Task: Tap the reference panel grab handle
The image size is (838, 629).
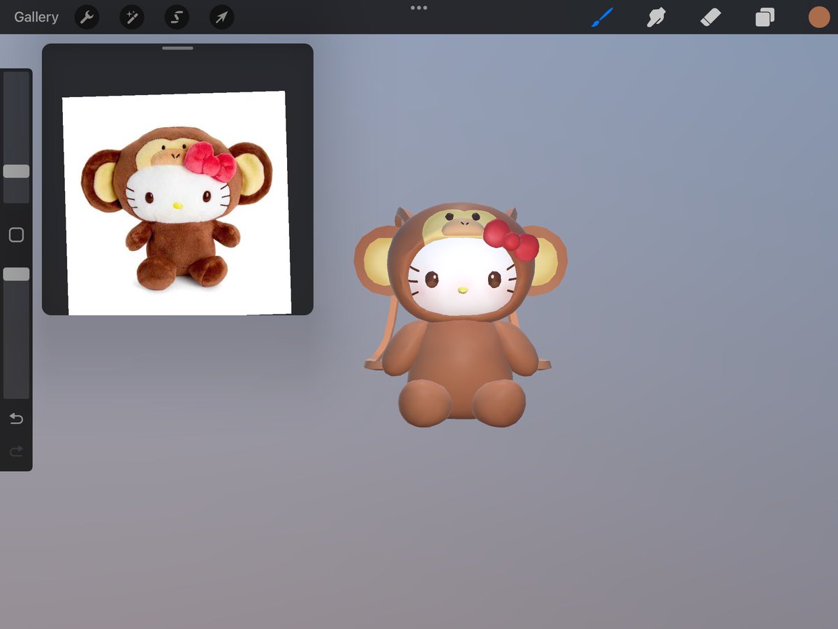Action: pos(177,48)
